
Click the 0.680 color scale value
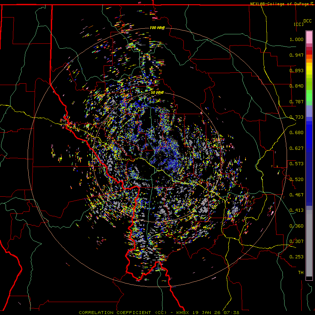tap(296, 133)
